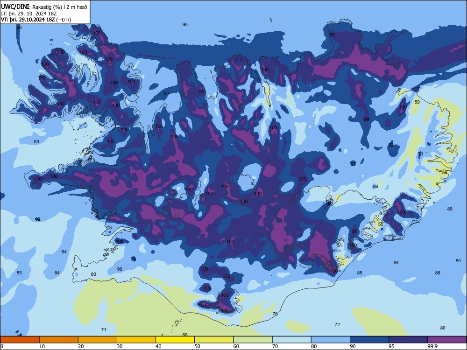Click the humidity value 56 on the map
The width and height of the screenshot is (467, 350).
click(x=445, y=173)
